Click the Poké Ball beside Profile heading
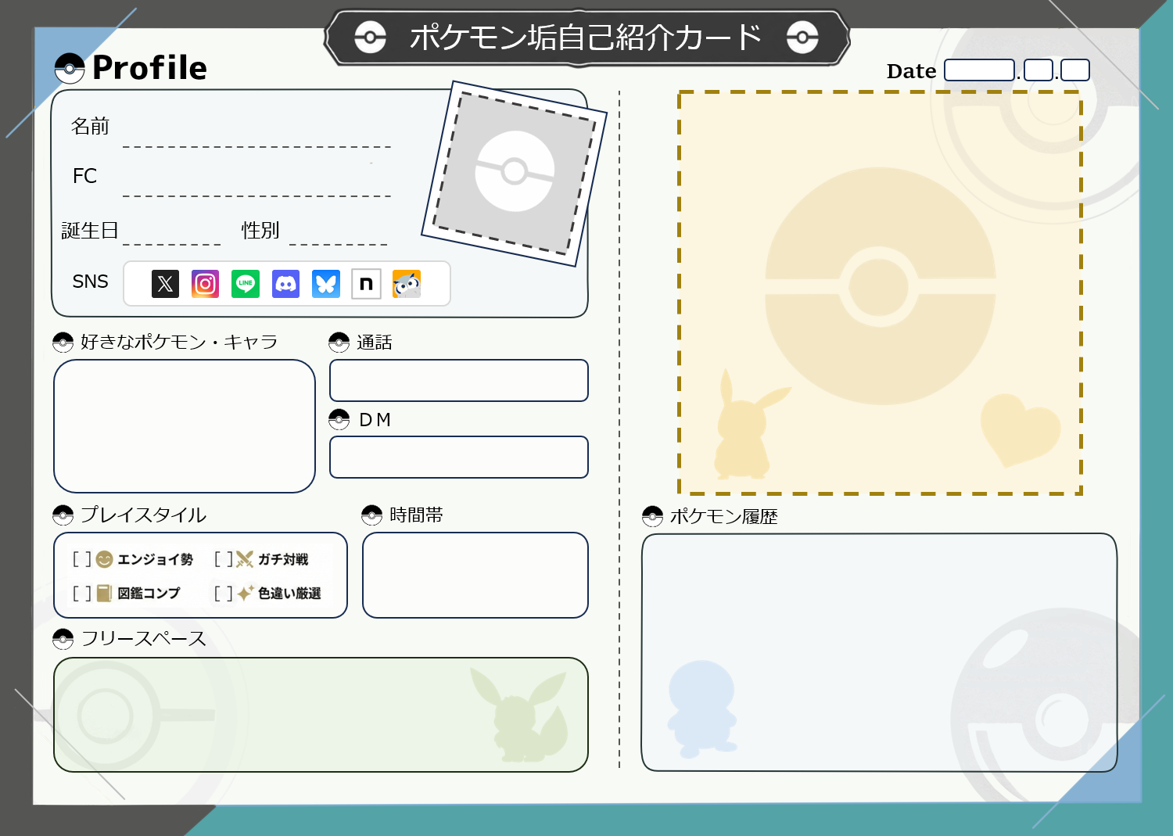The height and width of the screenshot is (836, 1173). pyautogui.click(x=70, y=69)
